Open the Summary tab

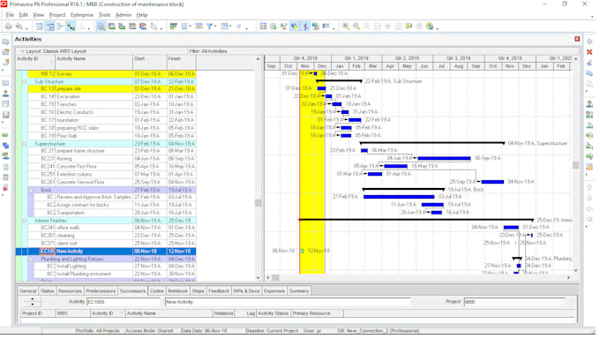(x=299, y=291)
